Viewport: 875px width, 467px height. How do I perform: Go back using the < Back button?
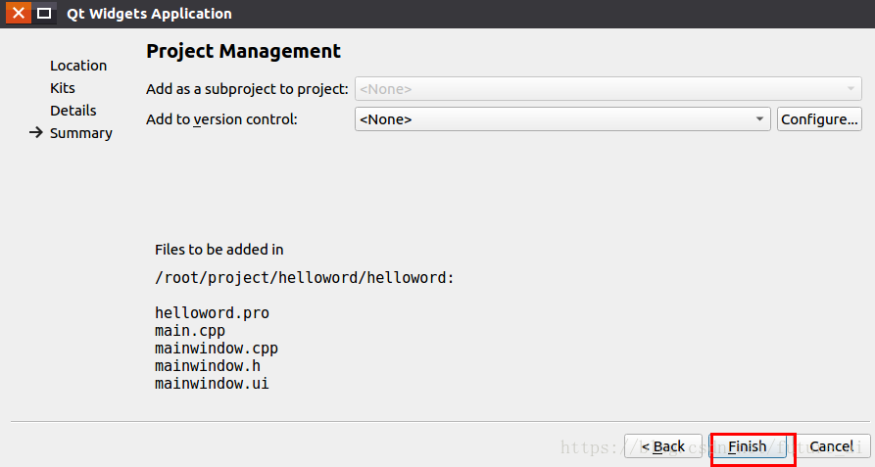click(x=663, y=446)
